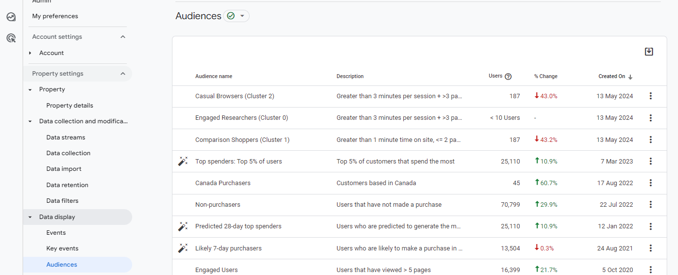Open Non-purchasers audience
The height and width of the screenshot is (275, 678).
218,205
